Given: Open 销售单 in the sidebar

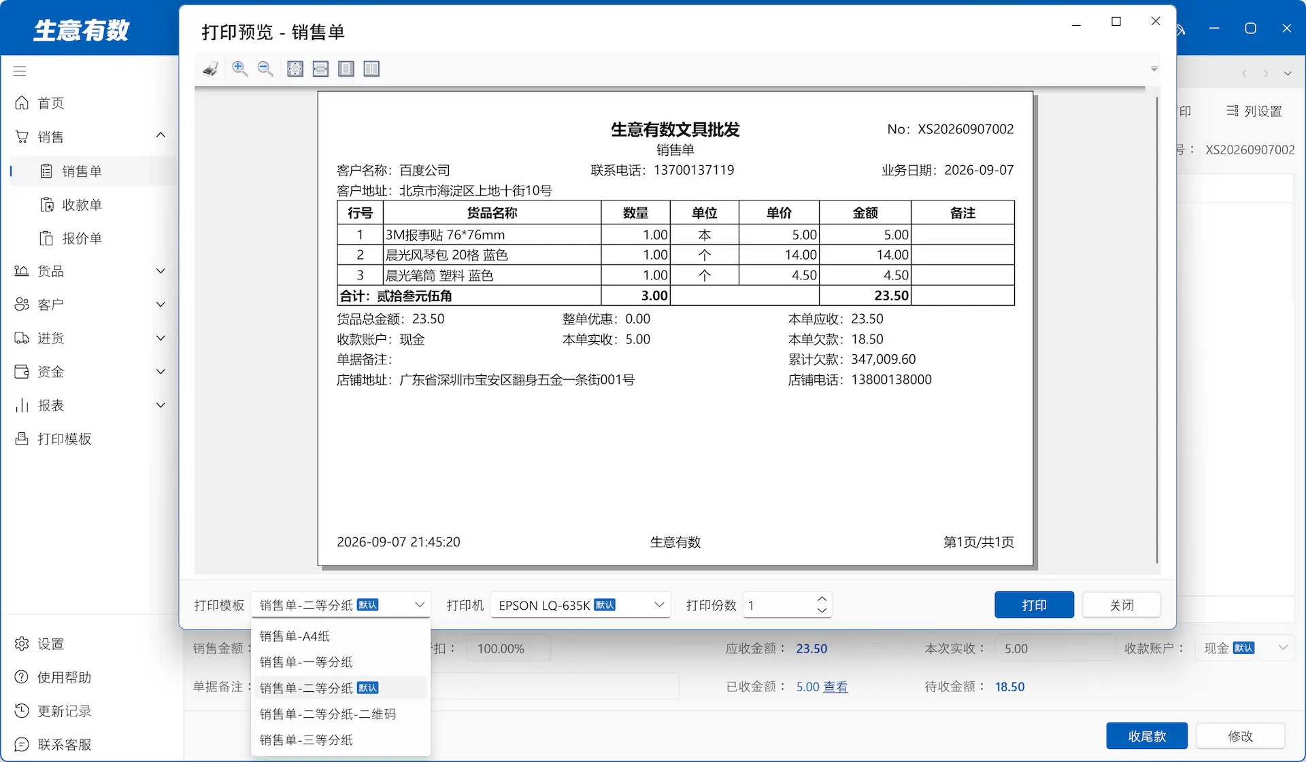Looking at the screenshot, I should (x=94, y=171).
